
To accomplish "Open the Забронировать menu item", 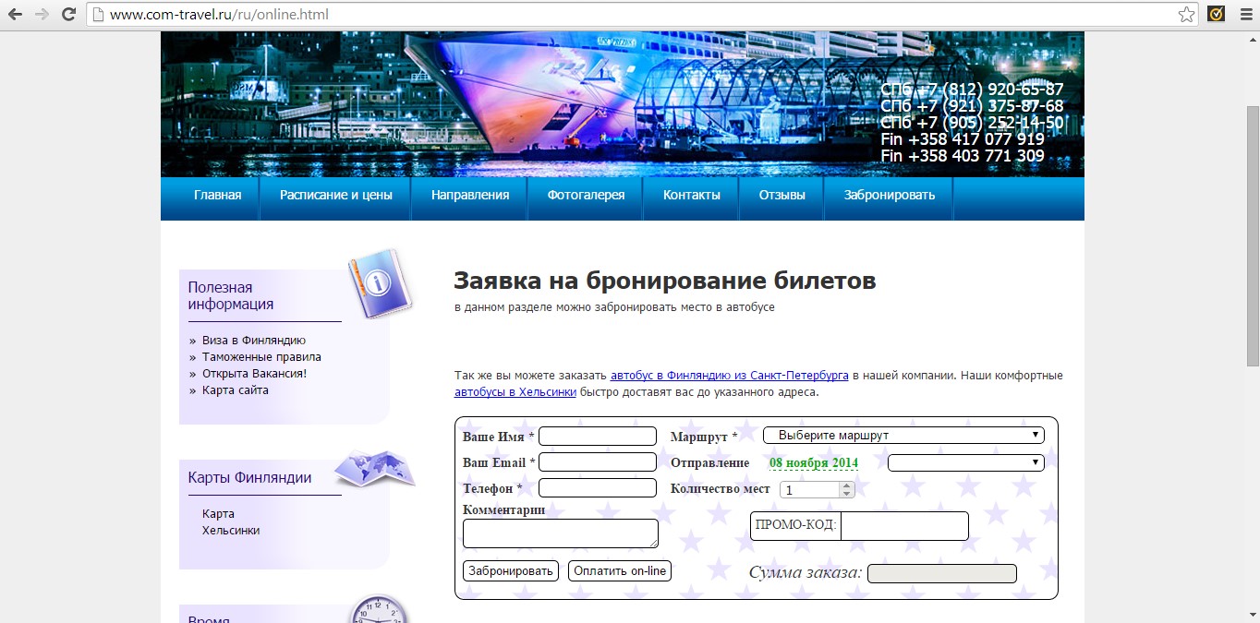I will pos(890,195).
